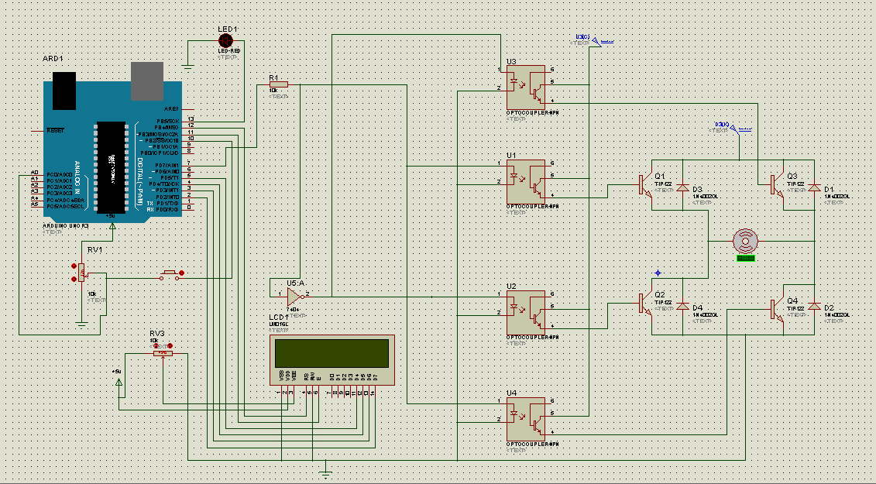Click the ARD1 reference label
Image resolution: width=876 pixels, height=484 pixels.
click(53, 59)
